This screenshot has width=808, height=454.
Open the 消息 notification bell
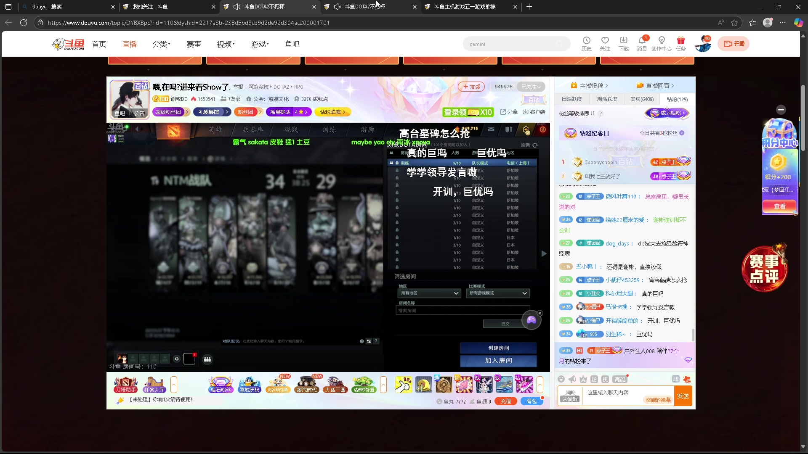click(642, 43)
